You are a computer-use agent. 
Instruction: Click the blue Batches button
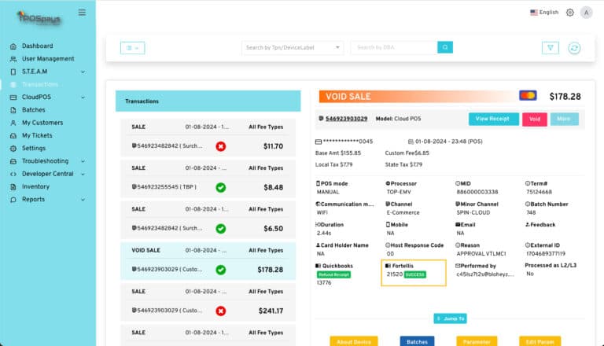[x=417, y=341]
